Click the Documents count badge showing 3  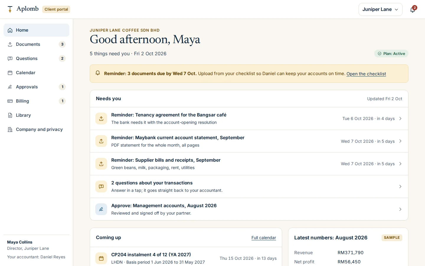62,44
